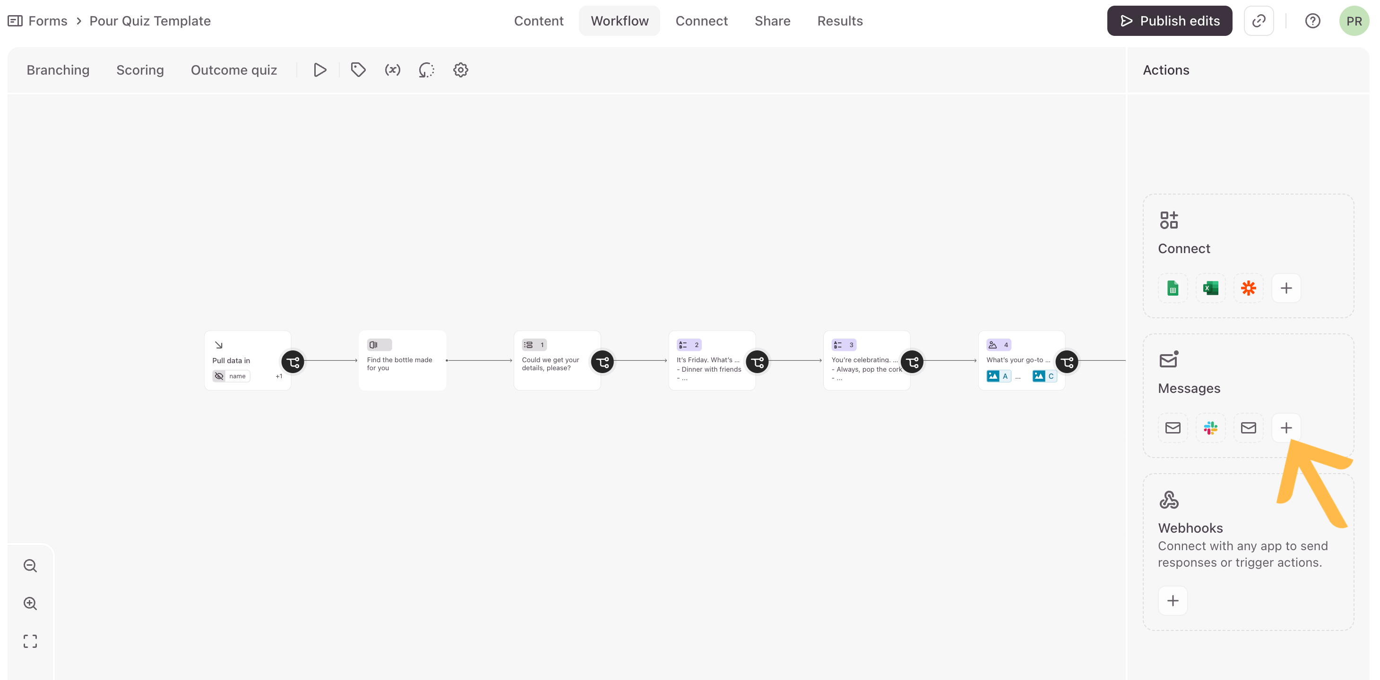Click zoom out magnifier icon
The image size is (1380, 680).
[x=31, y=565]
